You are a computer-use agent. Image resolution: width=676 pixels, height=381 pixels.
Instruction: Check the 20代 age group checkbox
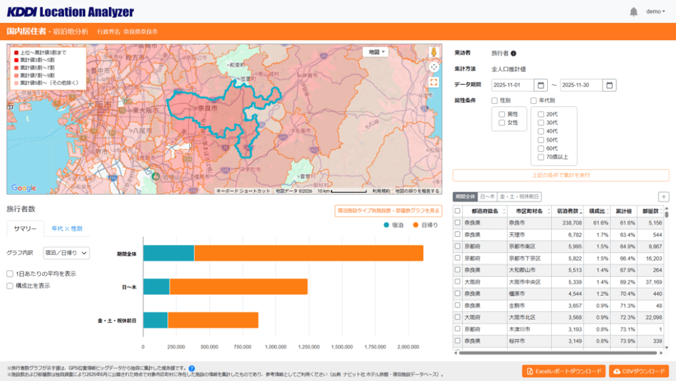click(541, 114)
